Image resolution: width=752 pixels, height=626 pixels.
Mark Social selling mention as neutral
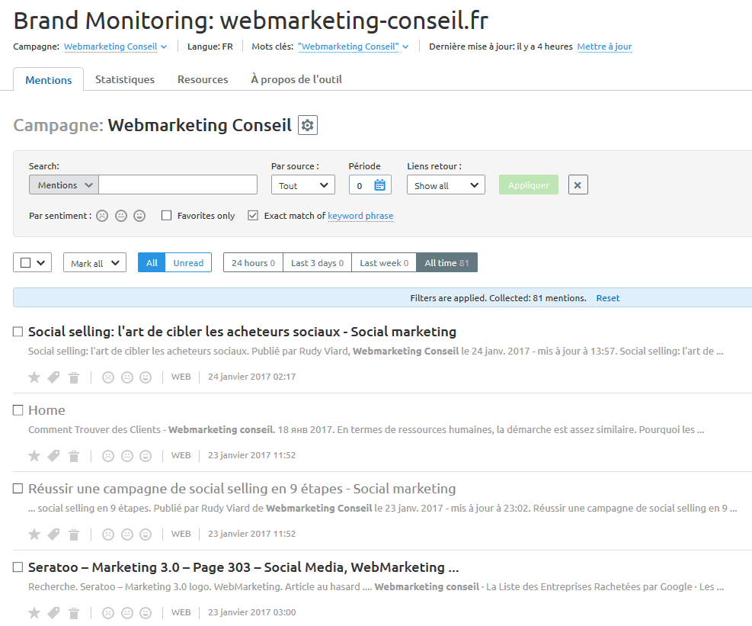[127, 377]
